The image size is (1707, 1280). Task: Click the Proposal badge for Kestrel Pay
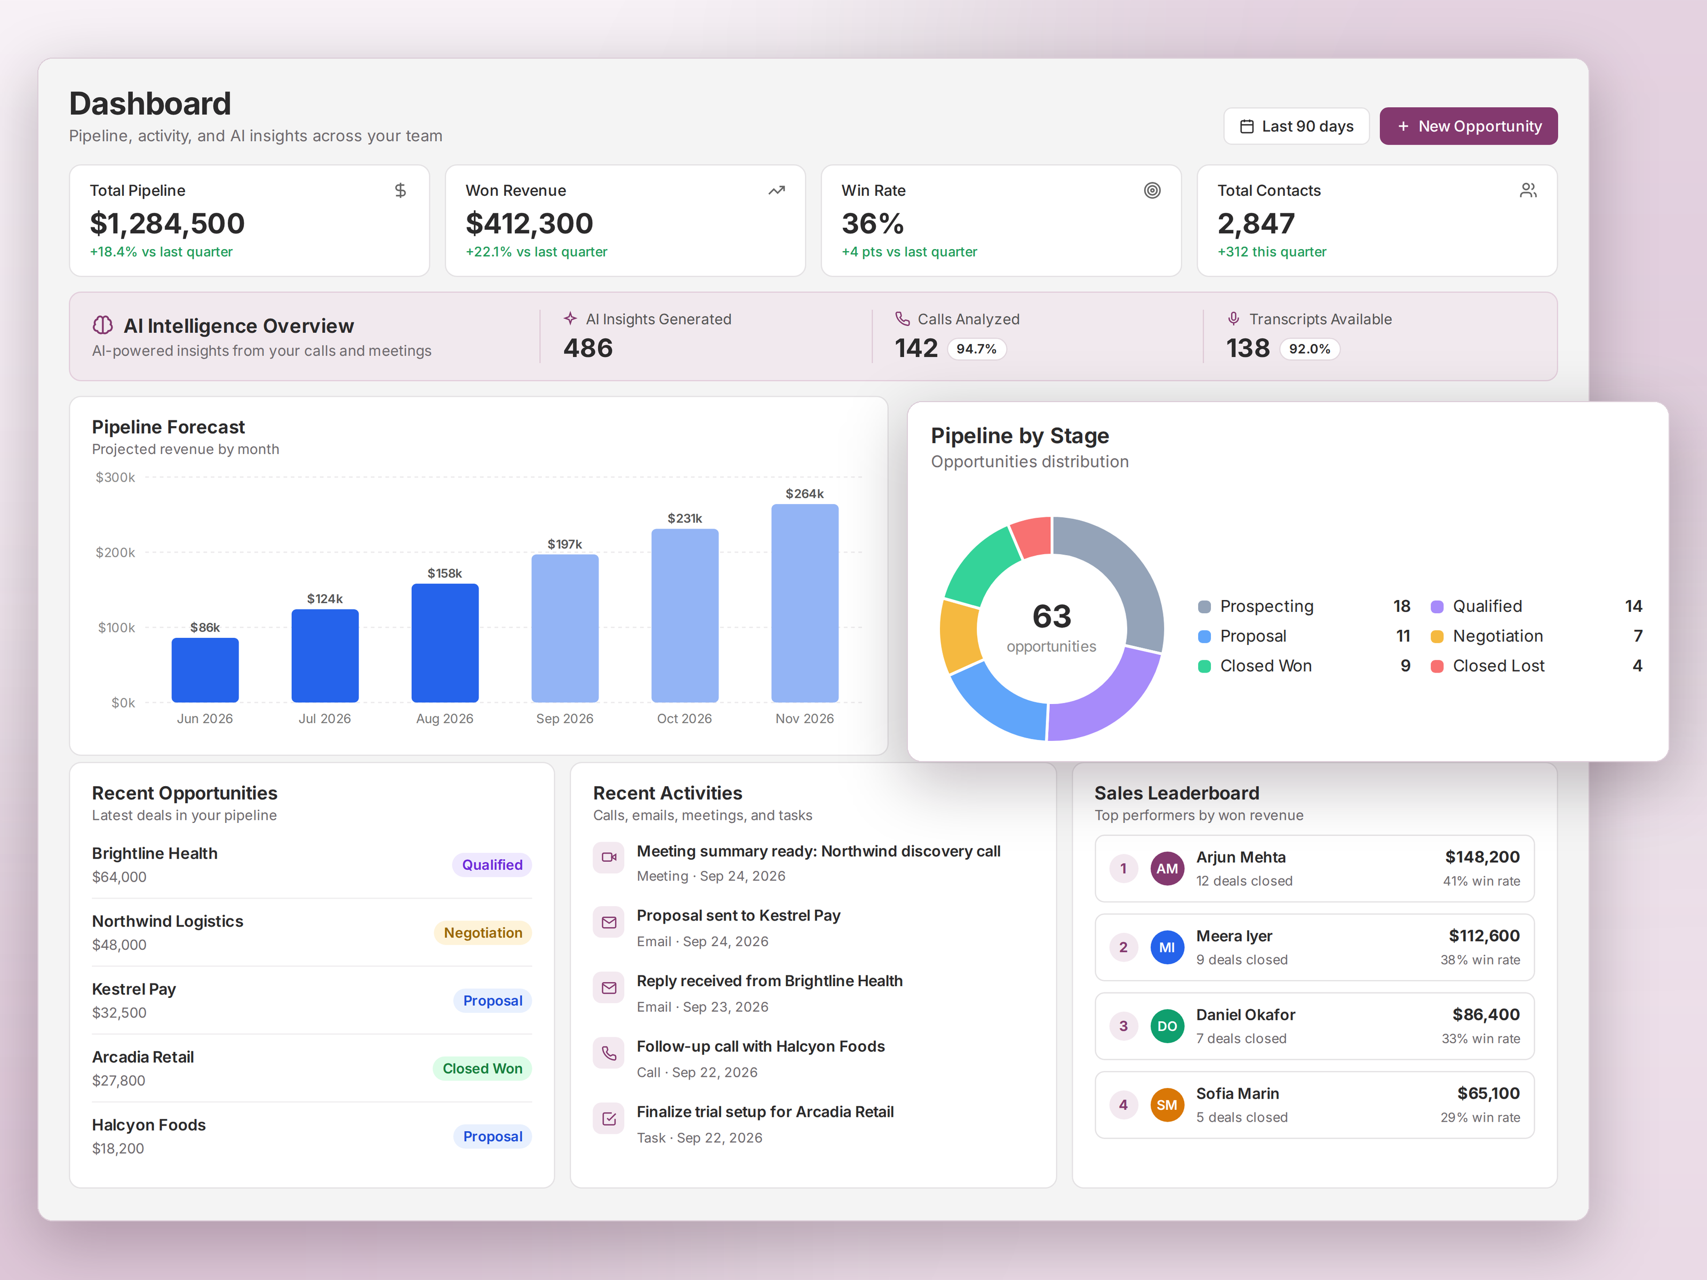(492, 1001)
